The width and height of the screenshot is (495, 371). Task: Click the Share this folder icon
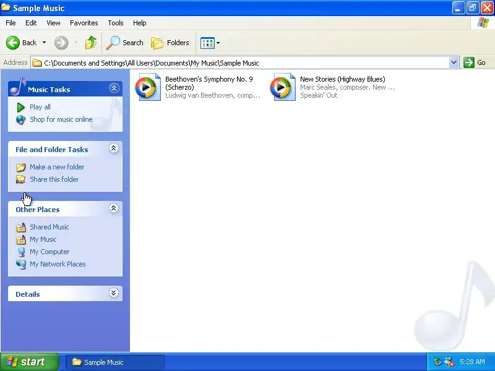click(21, 179)
